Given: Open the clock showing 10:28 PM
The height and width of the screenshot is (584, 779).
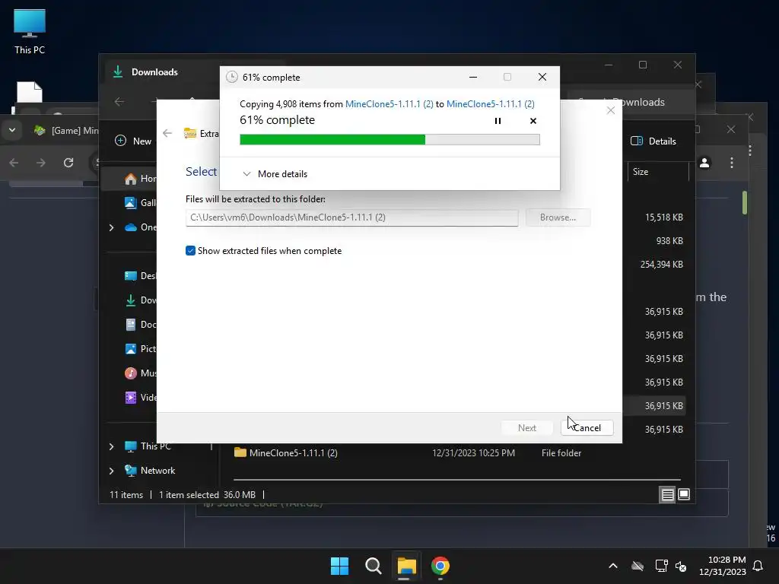Looking at the screenshot, I should coord(723,566).
